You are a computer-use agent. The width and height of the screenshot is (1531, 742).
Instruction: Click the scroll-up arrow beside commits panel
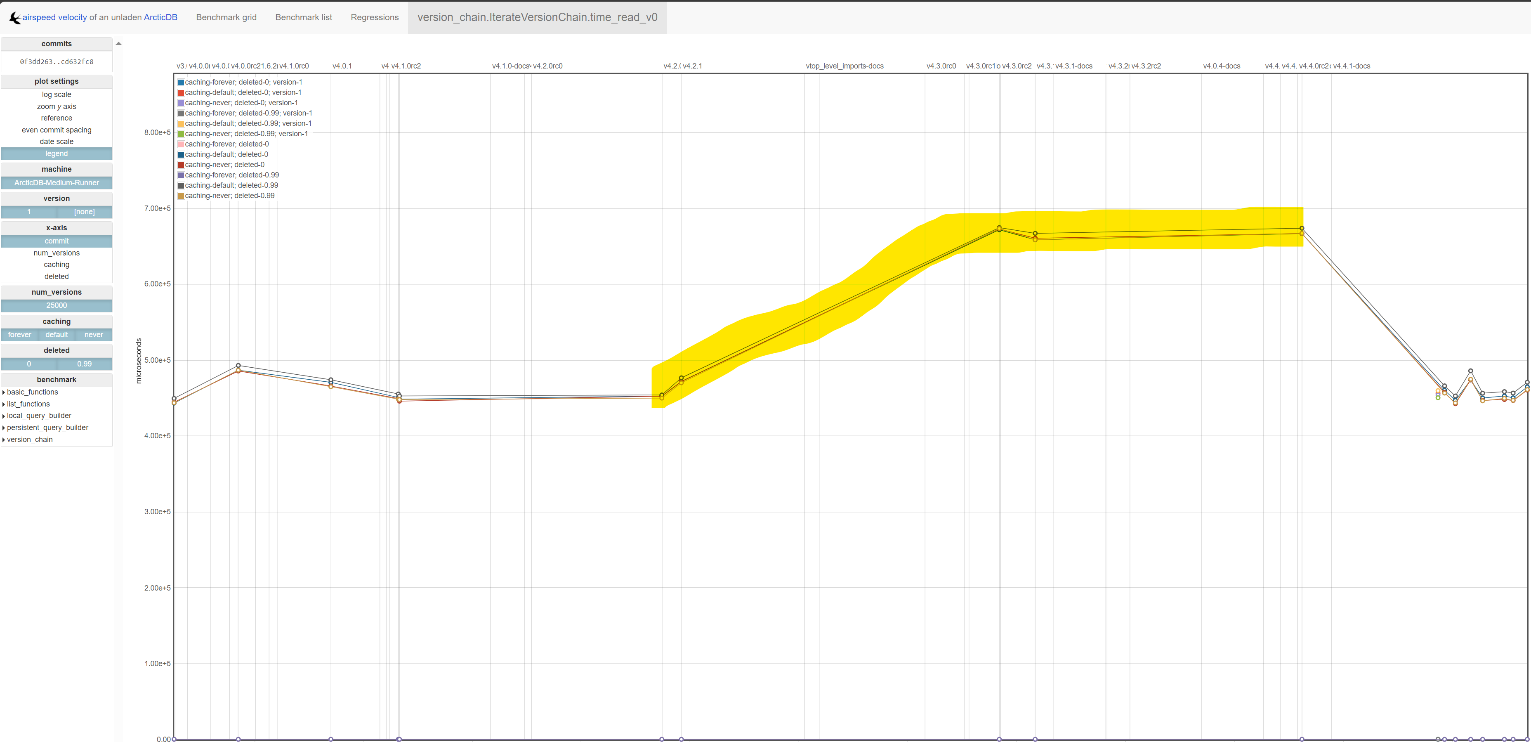point(119,43)
